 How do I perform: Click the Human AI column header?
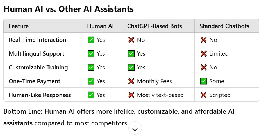(101, 26)
